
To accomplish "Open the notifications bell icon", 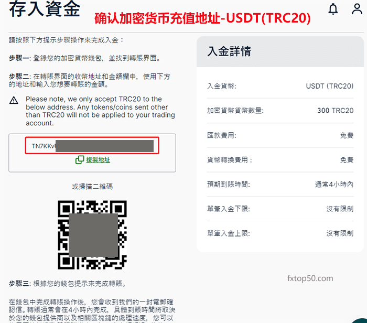I will pyautogui.click(x=333, y=9).
